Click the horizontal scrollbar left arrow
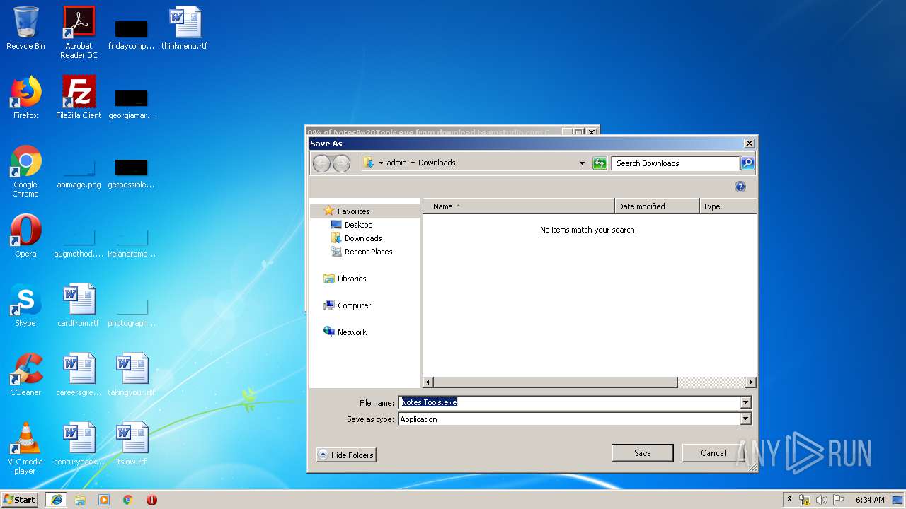Screen dimensions: 906x509 [428, 382]
